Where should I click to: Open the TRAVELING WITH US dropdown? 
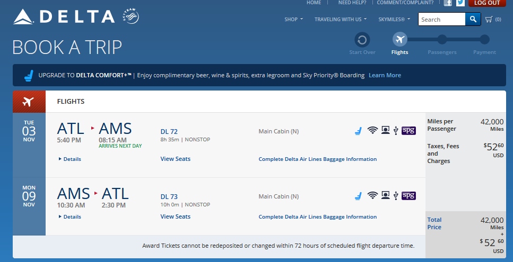(340, 19)
